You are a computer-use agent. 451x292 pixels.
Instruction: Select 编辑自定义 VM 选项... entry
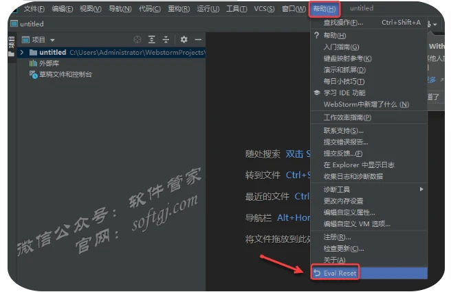point(357,224)
